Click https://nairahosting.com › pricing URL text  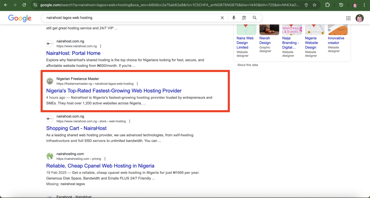coord(78,159)
